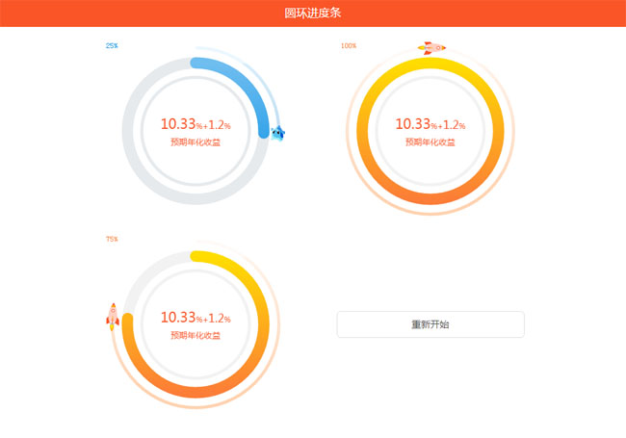
Task: Click 预期年化收益 text in the 100% ring
Action: 430,142
